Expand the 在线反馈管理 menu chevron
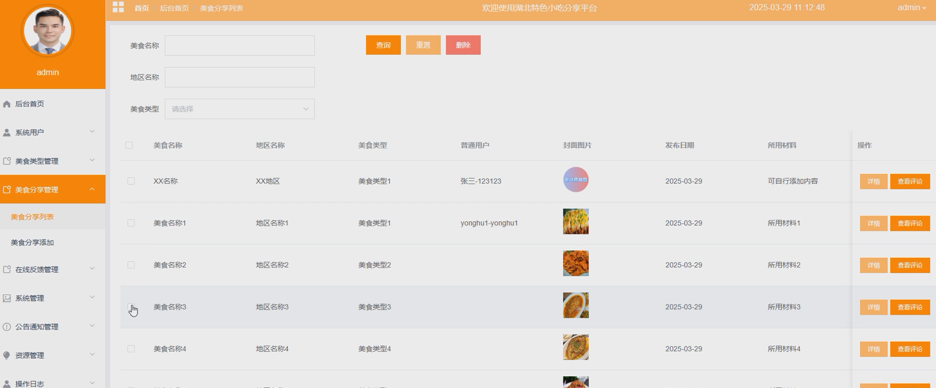The width and height of the screenshot is (936, 388). click(92, 268)
